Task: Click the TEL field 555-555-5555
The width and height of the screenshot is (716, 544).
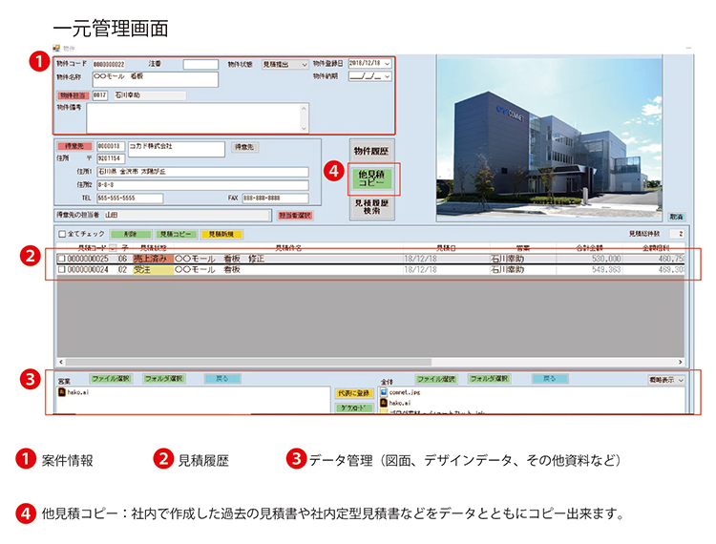Action: (130, 199)
